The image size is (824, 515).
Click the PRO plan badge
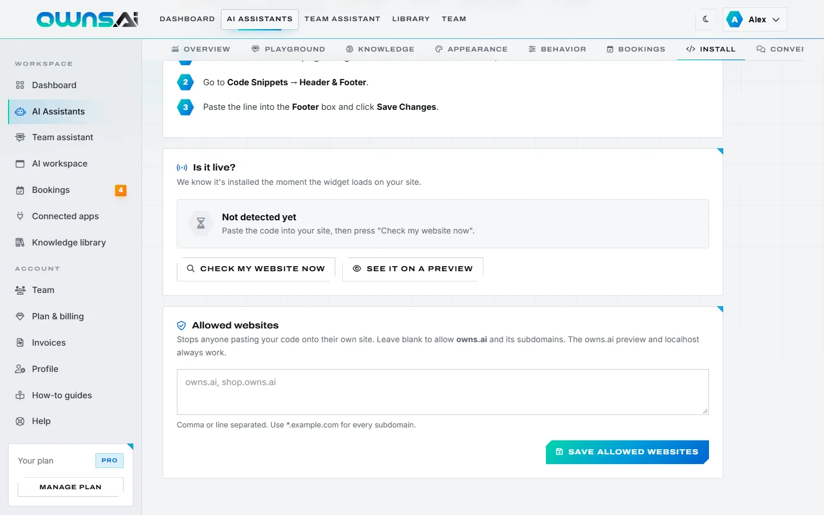point(109,461)
